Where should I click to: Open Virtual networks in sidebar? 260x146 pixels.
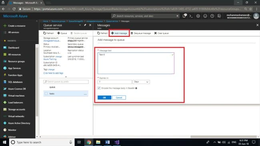16,116
